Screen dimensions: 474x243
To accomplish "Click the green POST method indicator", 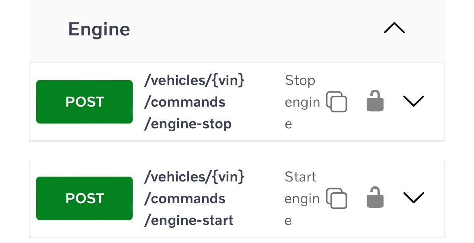I will (84, 102).
